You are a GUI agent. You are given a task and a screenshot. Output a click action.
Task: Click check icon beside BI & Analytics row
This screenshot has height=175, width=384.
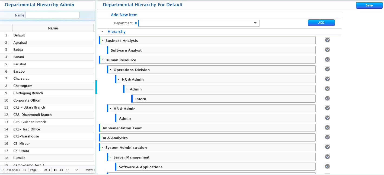coord(327,137)
